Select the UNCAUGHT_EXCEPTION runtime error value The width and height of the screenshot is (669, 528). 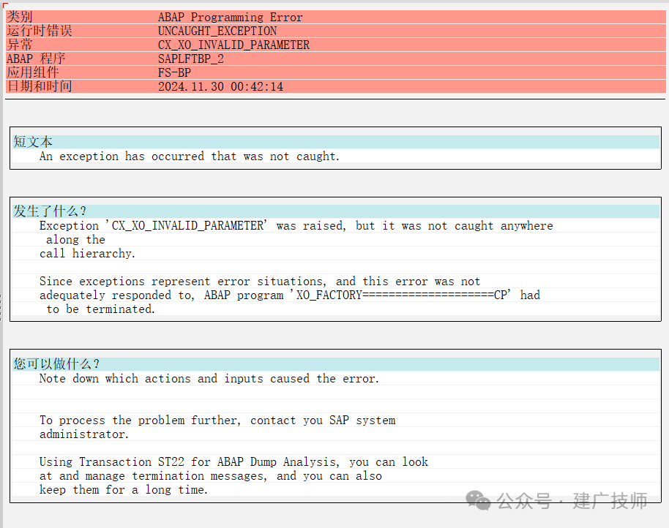tap(217, 31)
